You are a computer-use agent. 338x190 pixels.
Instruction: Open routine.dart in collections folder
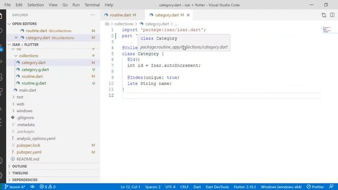coord(53,76)
